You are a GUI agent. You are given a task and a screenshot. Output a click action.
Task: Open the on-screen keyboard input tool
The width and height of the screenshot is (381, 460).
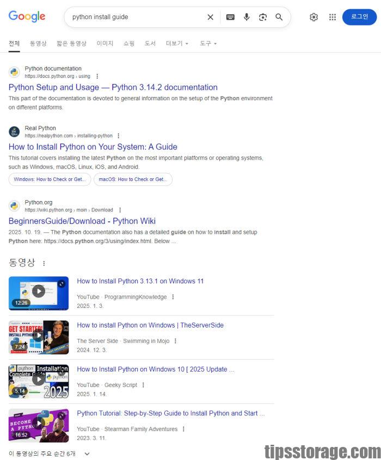click(230, 17)
